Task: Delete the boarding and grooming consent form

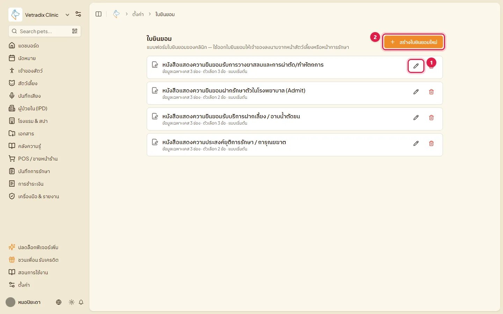Action: coord(431,118)
